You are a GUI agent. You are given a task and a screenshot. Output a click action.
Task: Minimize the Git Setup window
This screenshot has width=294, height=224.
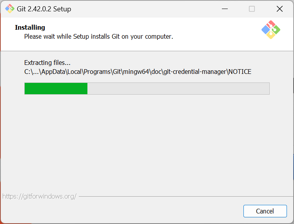225,9
